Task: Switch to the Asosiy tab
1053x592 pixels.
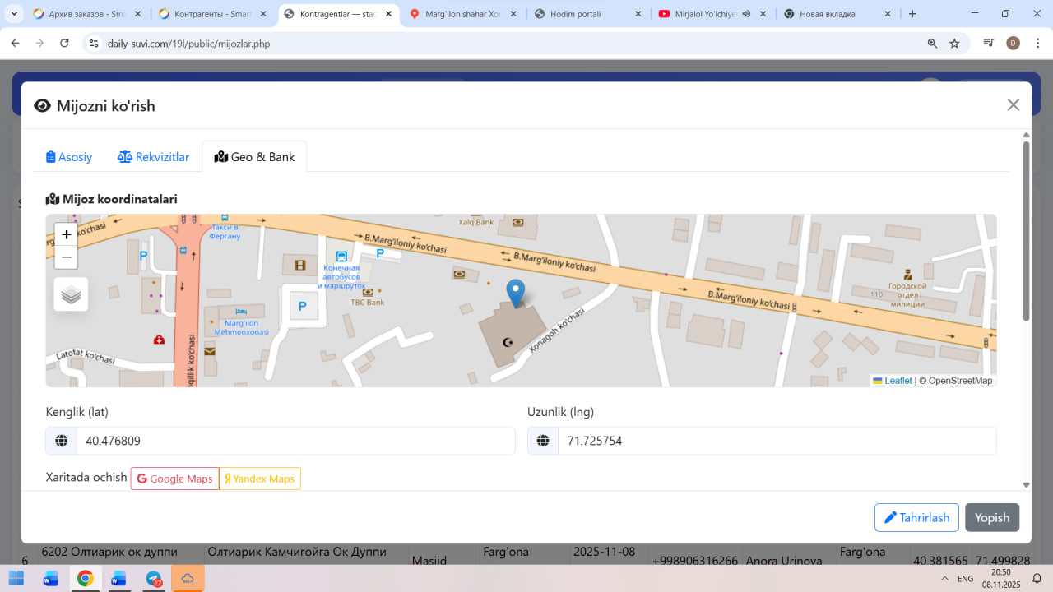Action: tap(69, 157)
